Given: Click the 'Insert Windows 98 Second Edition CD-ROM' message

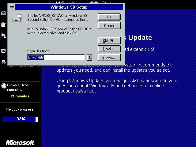Looking at the screenshot, I should coord(59,31).
